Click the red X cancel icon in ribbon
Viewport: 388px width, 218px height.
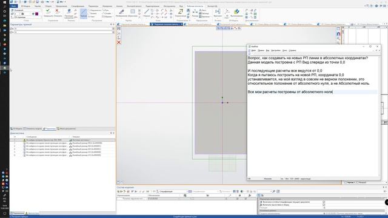pyautogui.click(x=57, y=11)
